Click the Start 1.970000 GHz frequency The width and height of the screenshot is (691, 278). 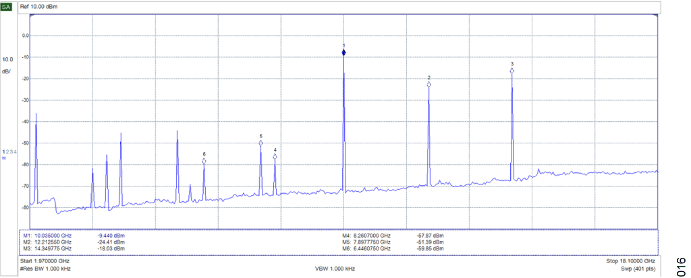point(45,260)
